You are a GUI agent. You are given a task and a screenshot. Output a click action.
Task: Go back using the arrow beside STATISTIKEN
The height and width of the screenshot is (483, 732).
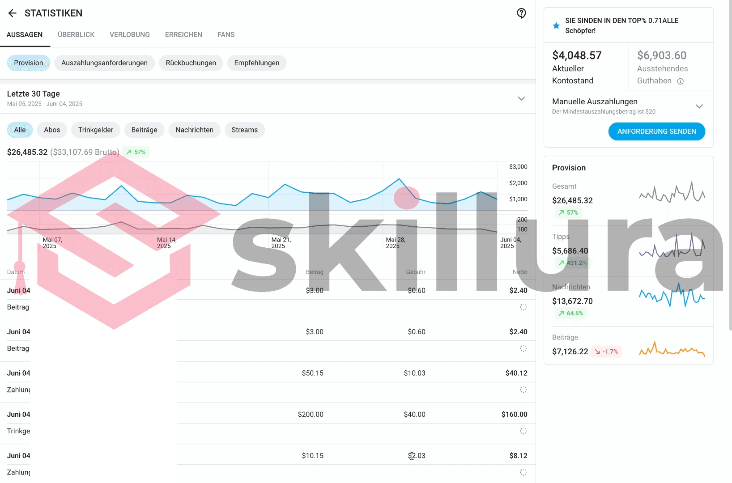click(13, 13)
